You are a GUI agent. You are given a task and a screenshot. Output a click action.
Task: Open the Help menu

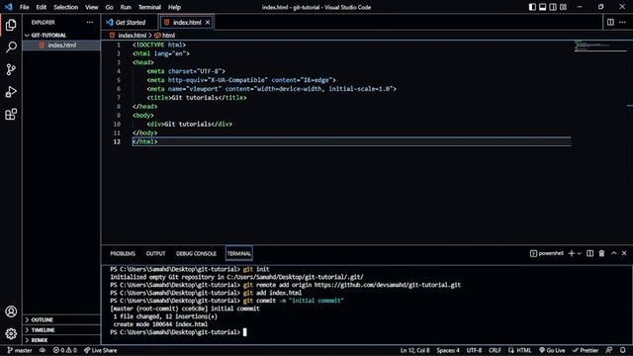(x=174, y=7)
